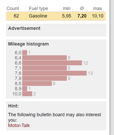
Task: Click the min value 5,95
Action: click(x=67, y=16)
